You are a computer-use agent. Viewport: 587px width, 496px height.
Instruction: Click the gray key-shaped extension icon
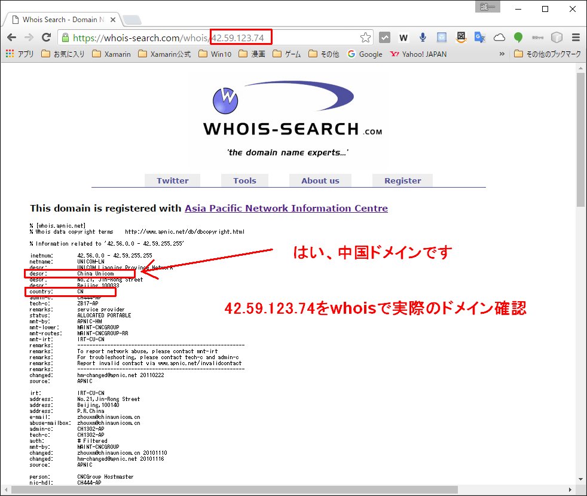537,38
